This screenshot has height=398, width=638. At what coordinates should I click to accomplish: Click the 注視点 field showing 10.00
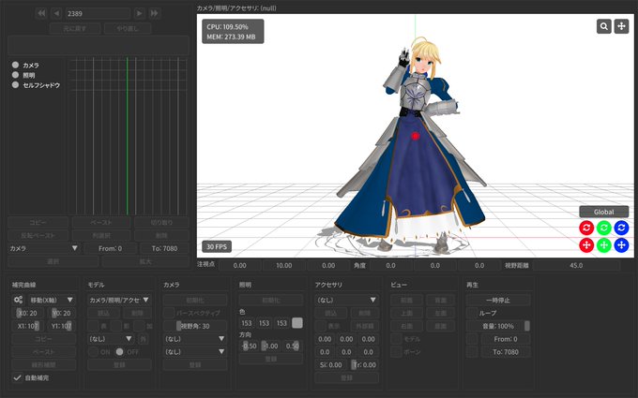pos(283,265)
